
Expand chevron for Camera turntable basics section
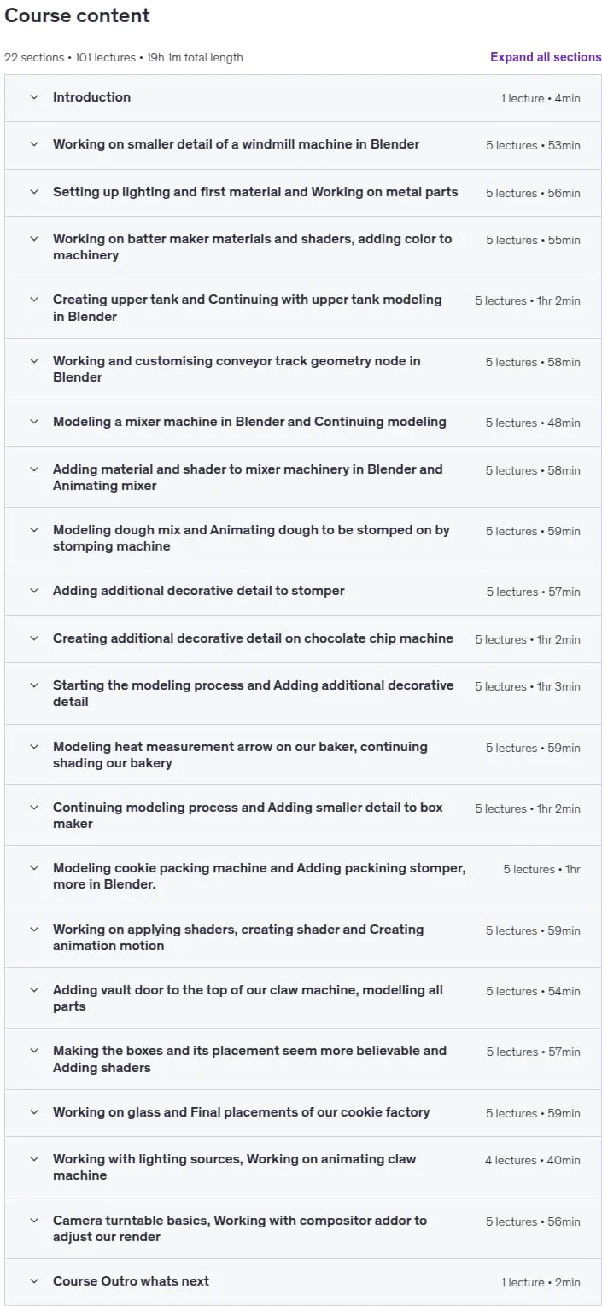(x=34, y=1221)
